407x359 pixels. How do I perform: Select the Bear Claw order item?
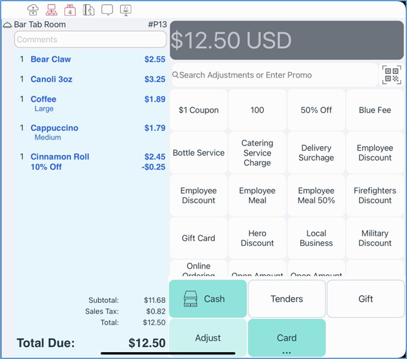click(51, 59)
